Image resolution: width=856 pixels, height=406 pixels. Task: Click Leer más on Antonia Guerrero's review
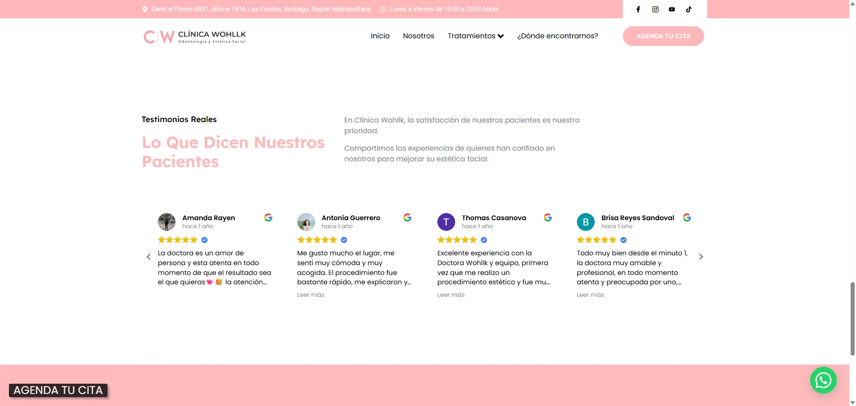coord(311,295)
